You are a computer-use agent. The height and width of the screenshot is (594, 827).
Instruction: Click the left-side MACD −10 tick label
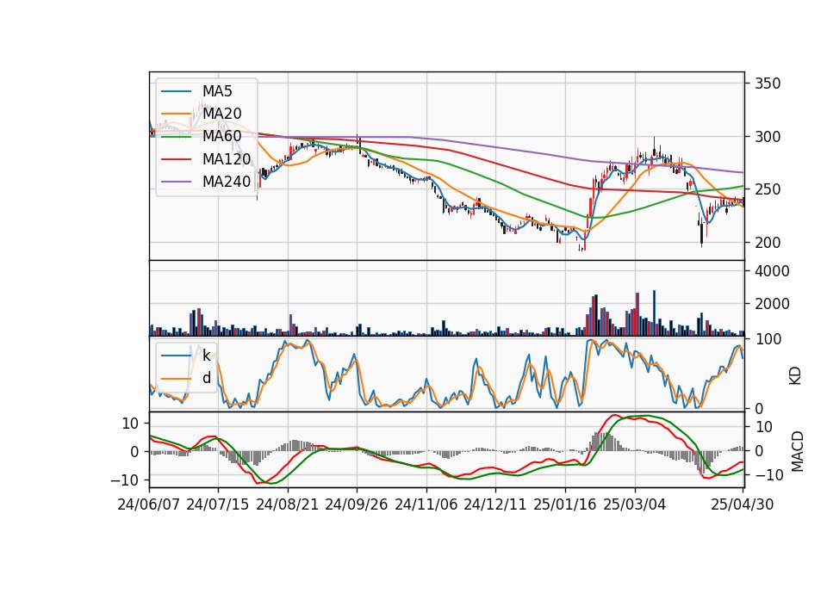pos(125,480)
